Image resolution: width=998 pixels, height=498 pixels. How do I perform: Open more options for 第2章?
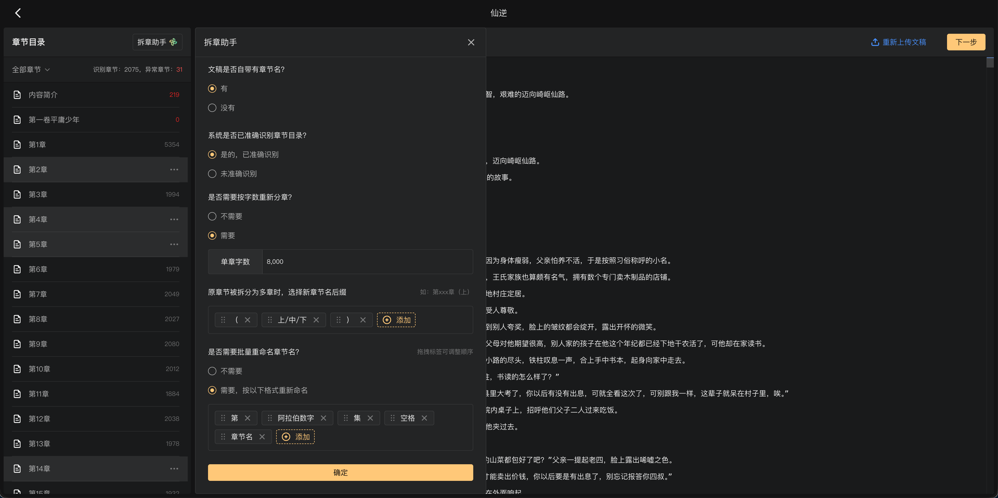[x=174, y=170]
